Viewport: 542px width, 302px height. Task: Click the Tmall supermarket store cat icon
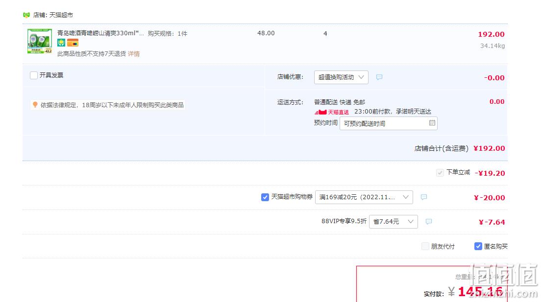26,15
